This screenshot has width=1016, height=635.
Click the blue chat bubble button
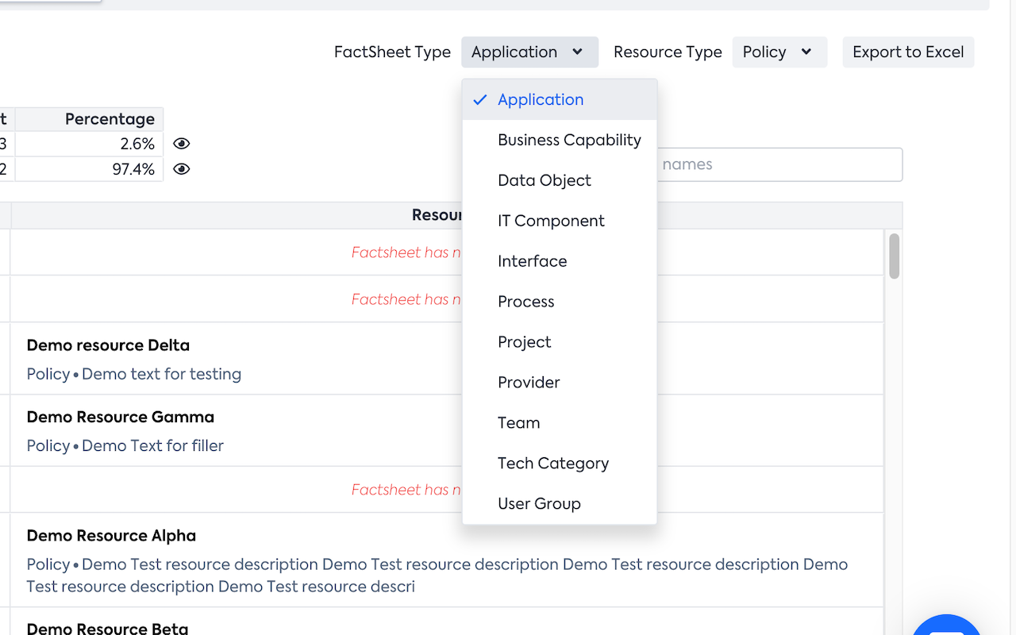pos(946,625)
